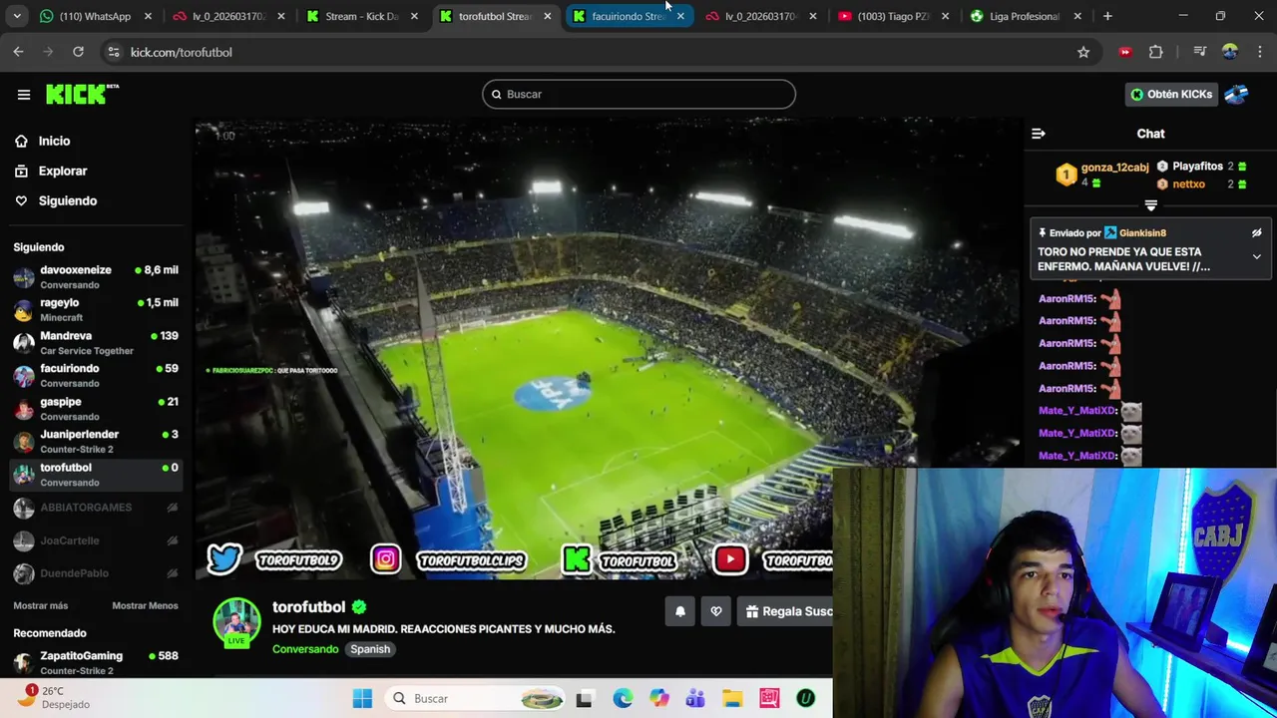The width and height of the screenshot is (1277, 718).
Task: Open the profile avatar menu
Action: click(1236, 94)
